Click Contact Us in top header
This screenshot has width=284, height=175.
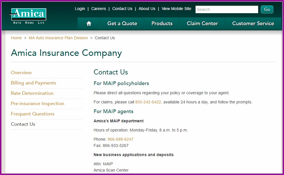point(122,9)
